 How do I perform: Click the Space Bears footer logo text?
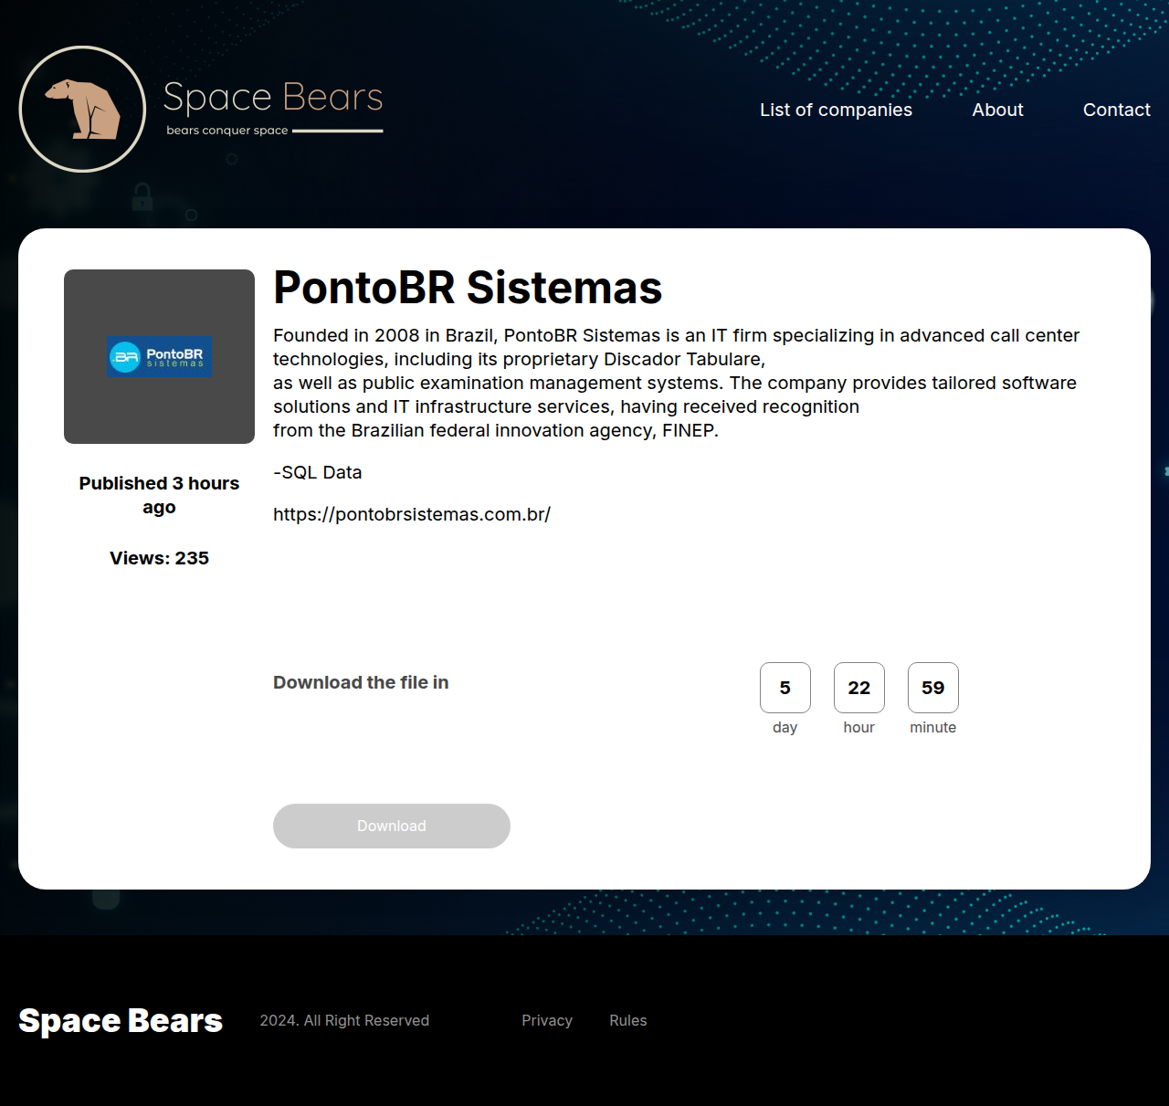click(121, 1020)
